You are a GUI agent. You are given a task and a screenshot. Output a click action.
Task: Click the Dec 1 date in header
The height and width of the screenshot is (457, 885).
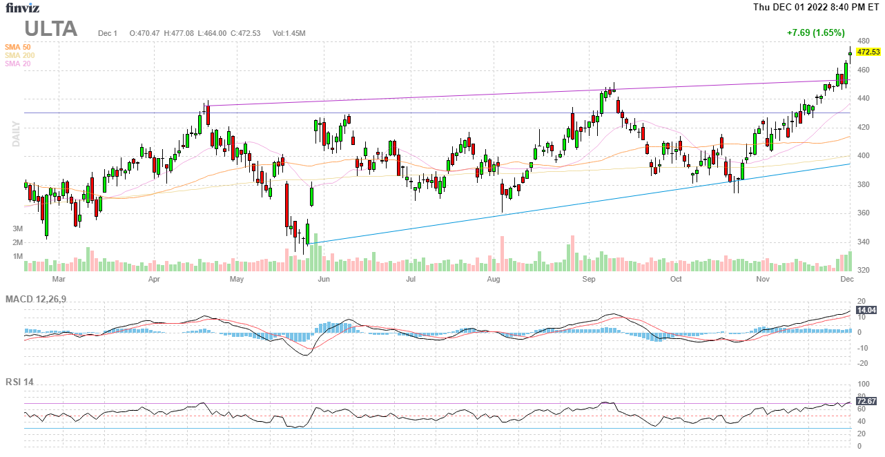pos(108,33)
